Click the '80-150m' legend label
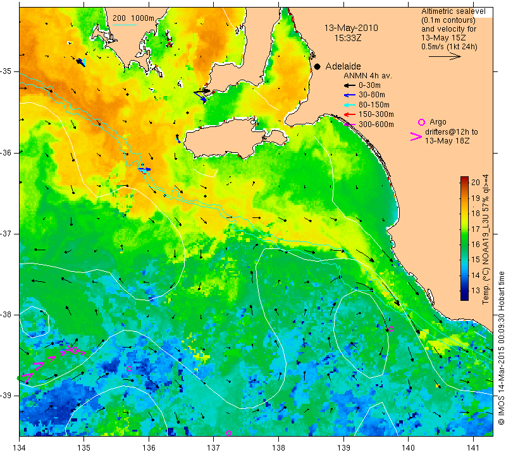 374,105
